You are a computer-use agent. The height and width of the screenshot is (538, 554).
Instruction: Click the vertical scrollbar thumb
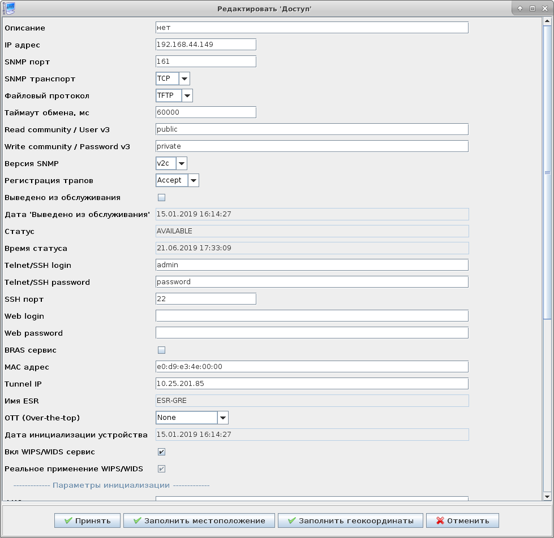pos(547,172)
